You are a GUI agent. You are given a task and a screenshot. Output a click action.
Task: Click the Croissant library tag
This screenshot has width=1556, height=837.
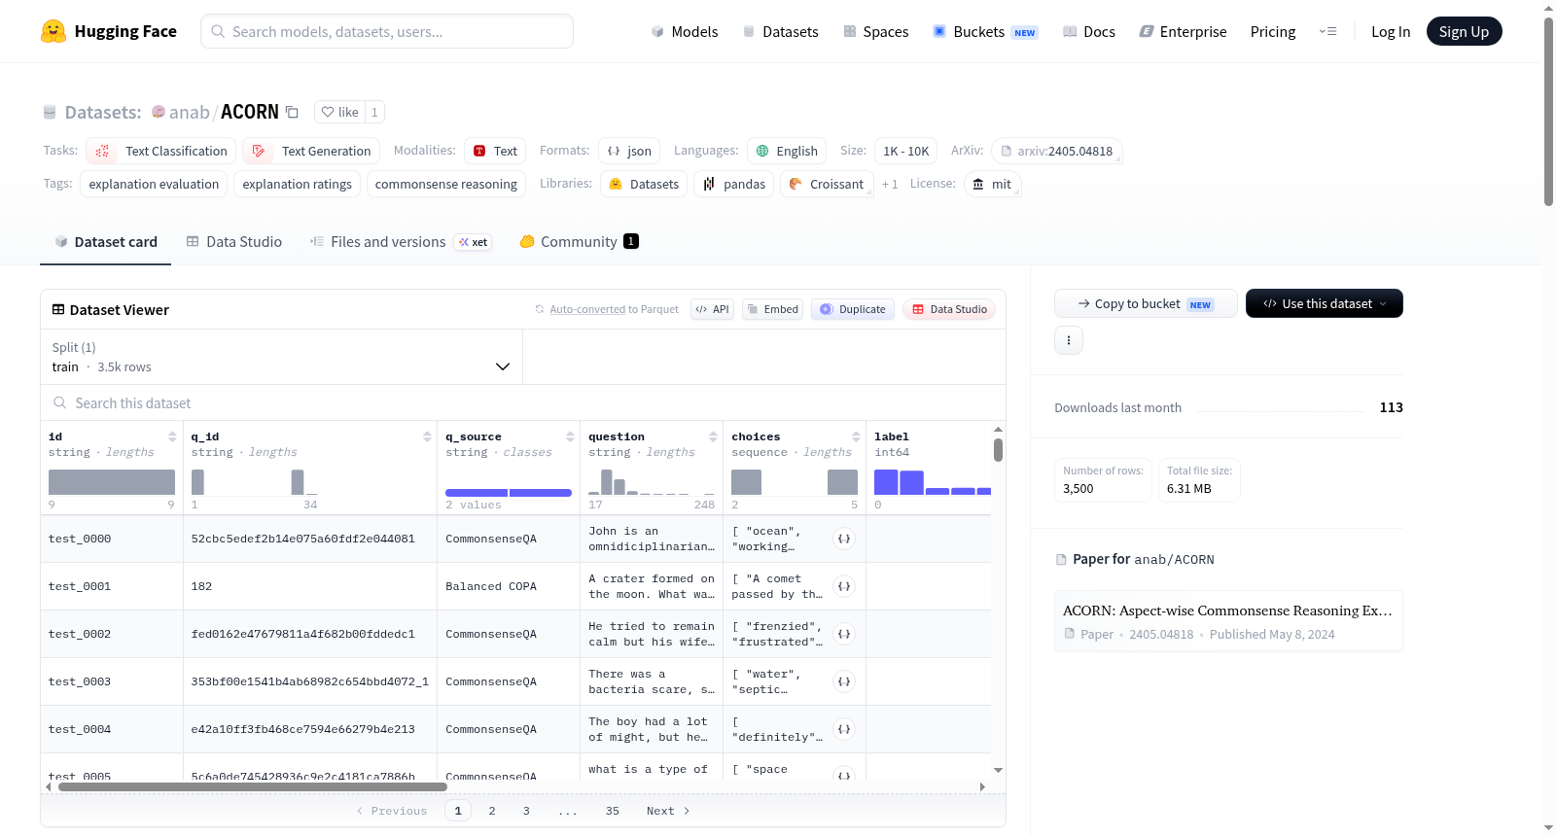coord(827,184)
